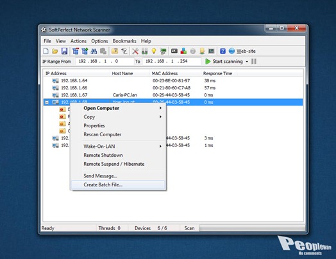Select MAC address 00-21-80-60-C7-A8
The image size is (336, 259).
click(x=171, y=88)
